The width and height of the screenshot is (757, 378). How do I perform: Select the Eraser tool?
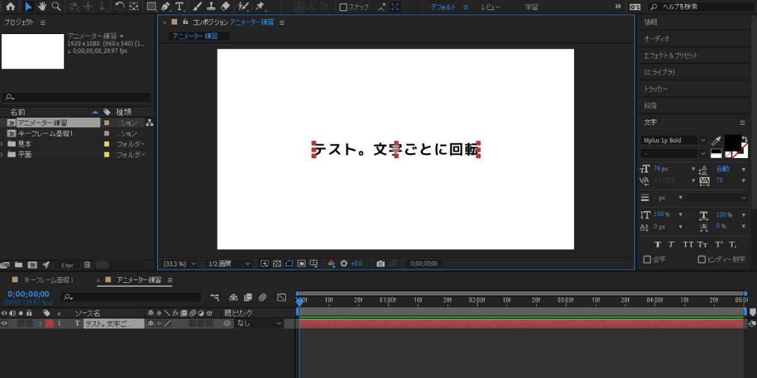[226, 7]
